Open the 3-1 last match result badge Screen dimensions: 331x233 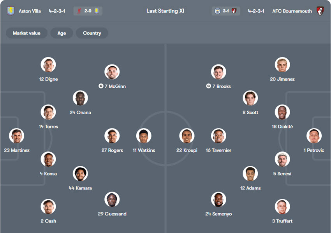(x=226, y=11)
